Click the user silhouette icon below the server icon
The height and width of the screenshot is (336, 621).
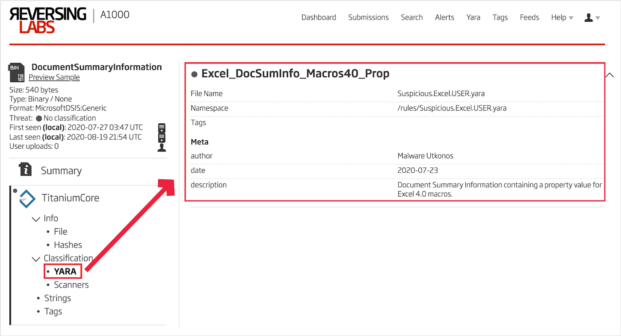click(161, 147)
